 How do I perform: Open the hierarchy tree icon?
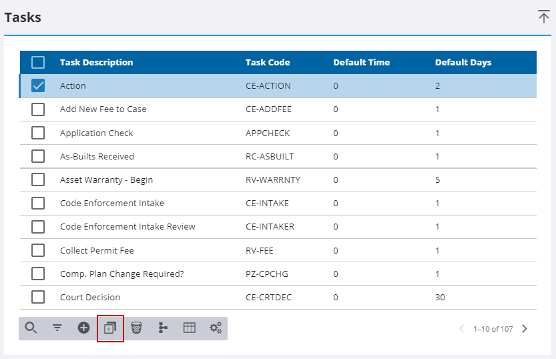163,328
